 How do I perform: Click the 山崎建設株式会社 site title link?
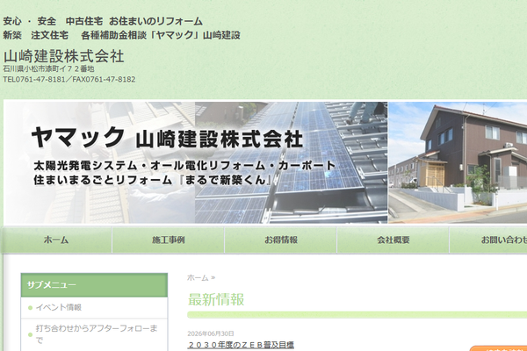63,56
